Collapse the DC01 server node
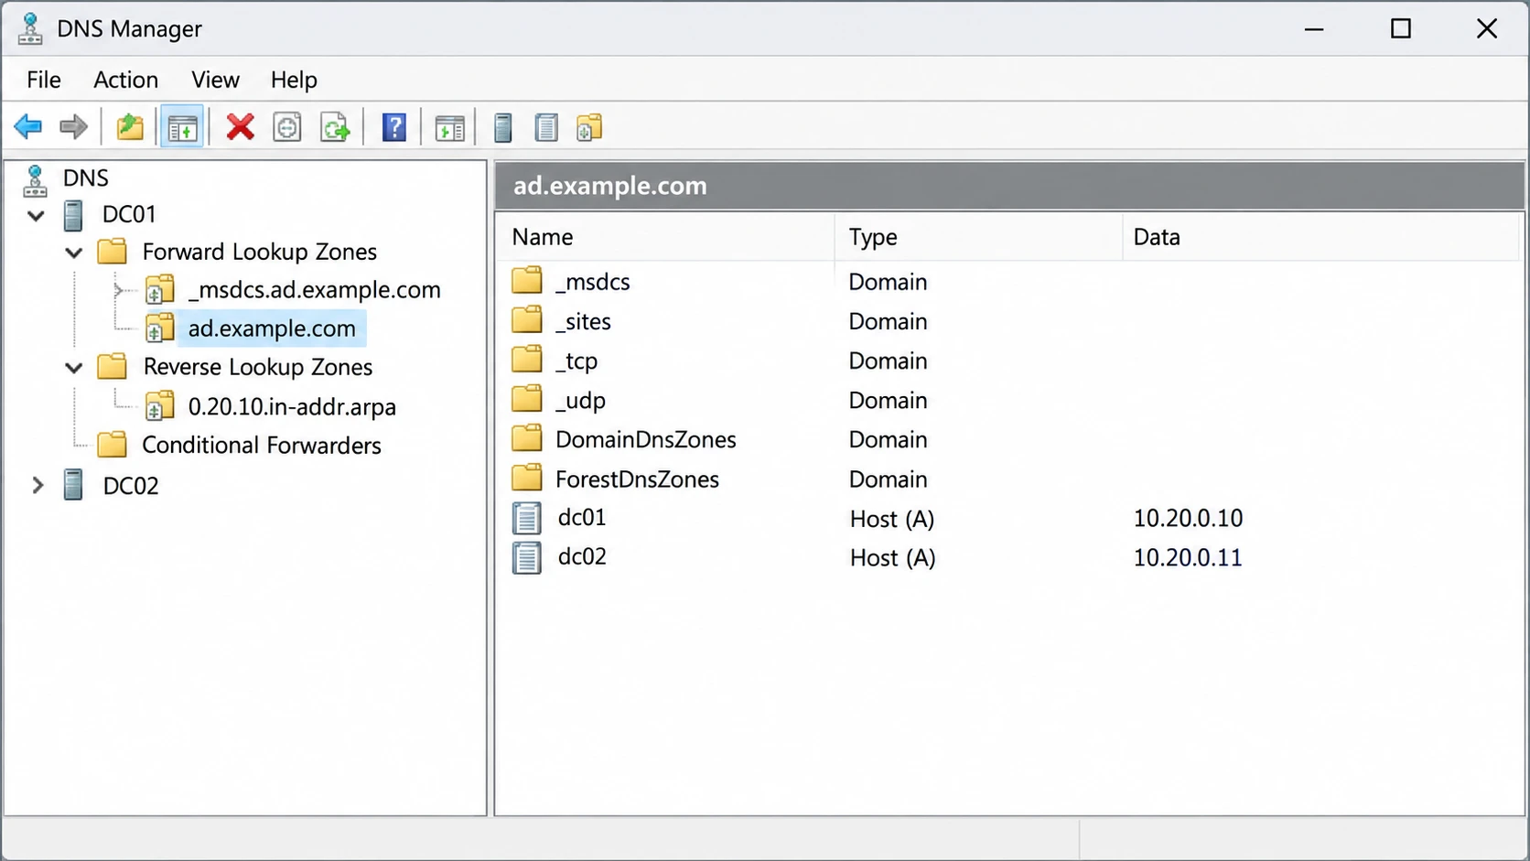Viewport: 1530px width, 861px height. point(36,216)
